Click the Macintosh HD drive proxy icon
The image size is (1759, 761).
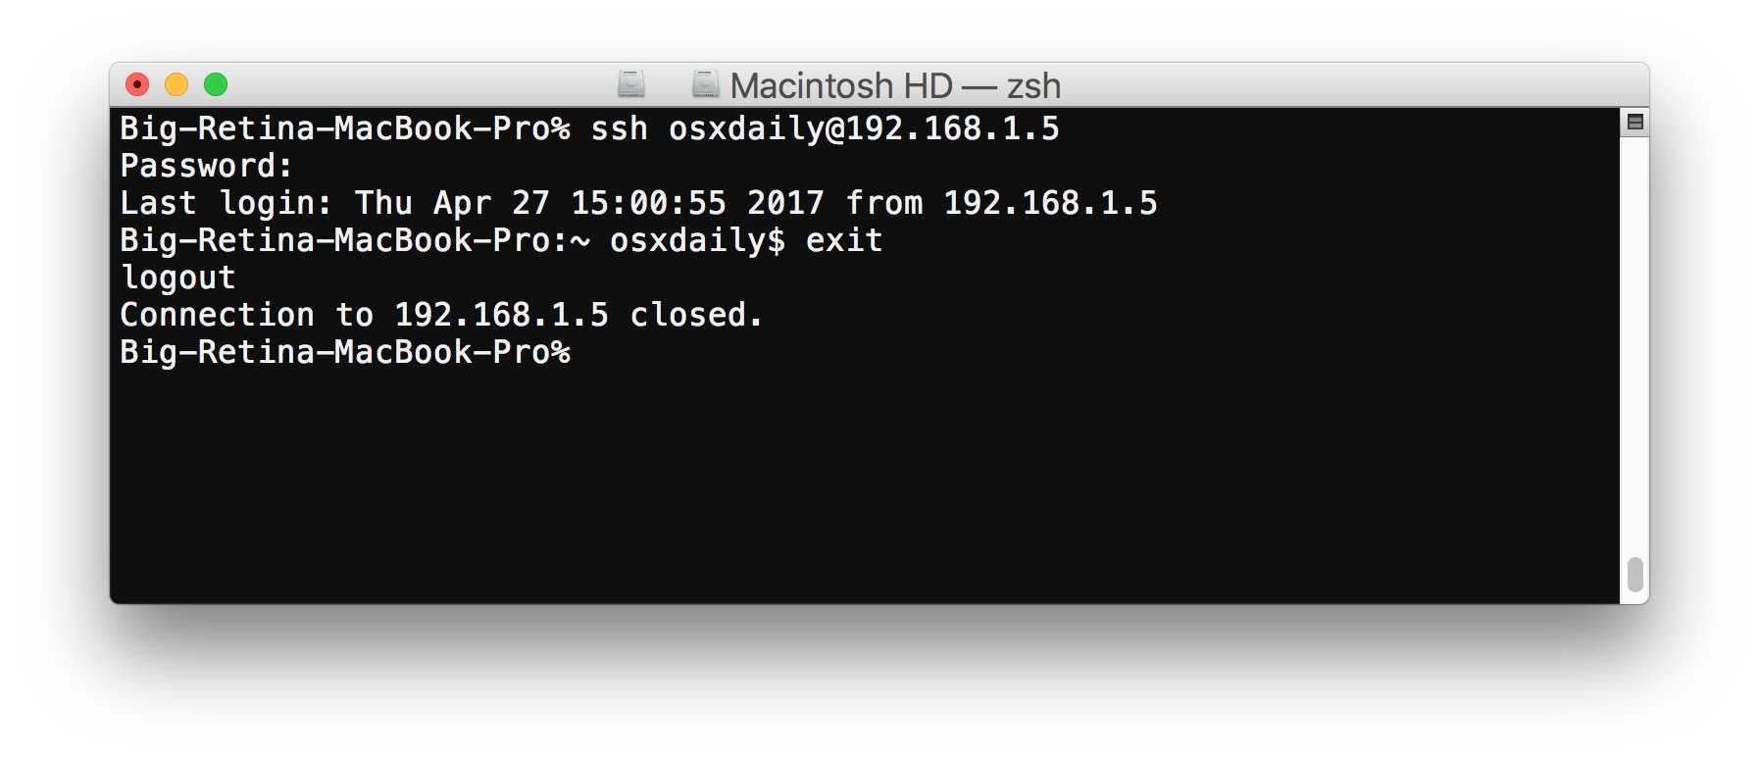point(705,84)
